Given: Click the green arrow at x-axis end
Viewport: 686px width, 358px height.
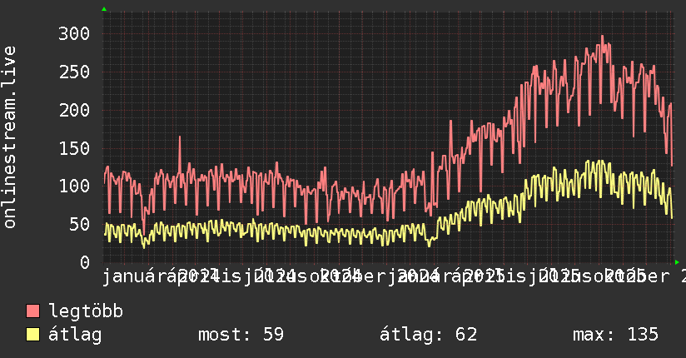Looking at the screenshot, I should click(x=677, y=262).
